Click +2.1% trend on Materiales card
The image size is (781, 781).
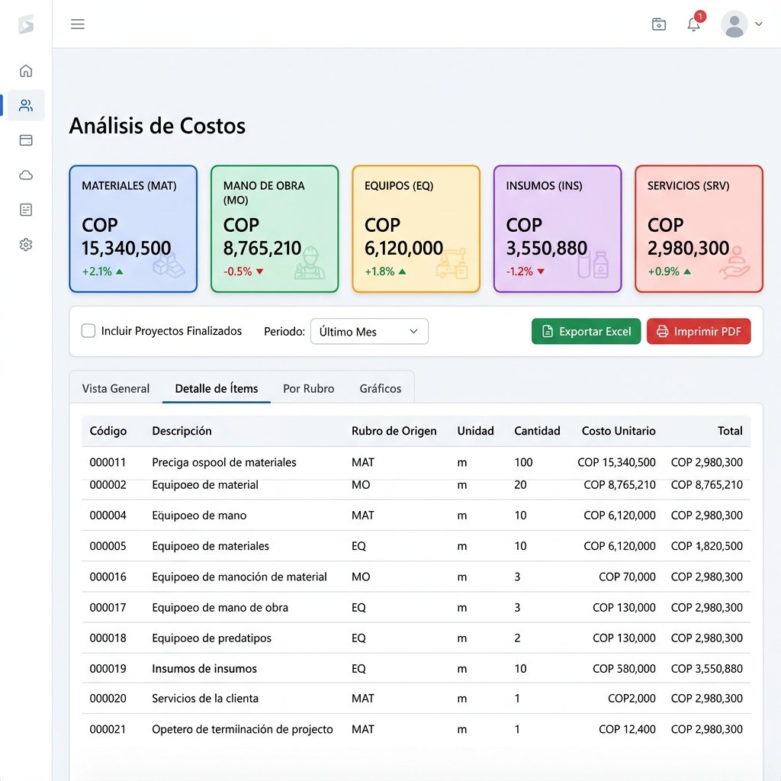tap(102, 272)
